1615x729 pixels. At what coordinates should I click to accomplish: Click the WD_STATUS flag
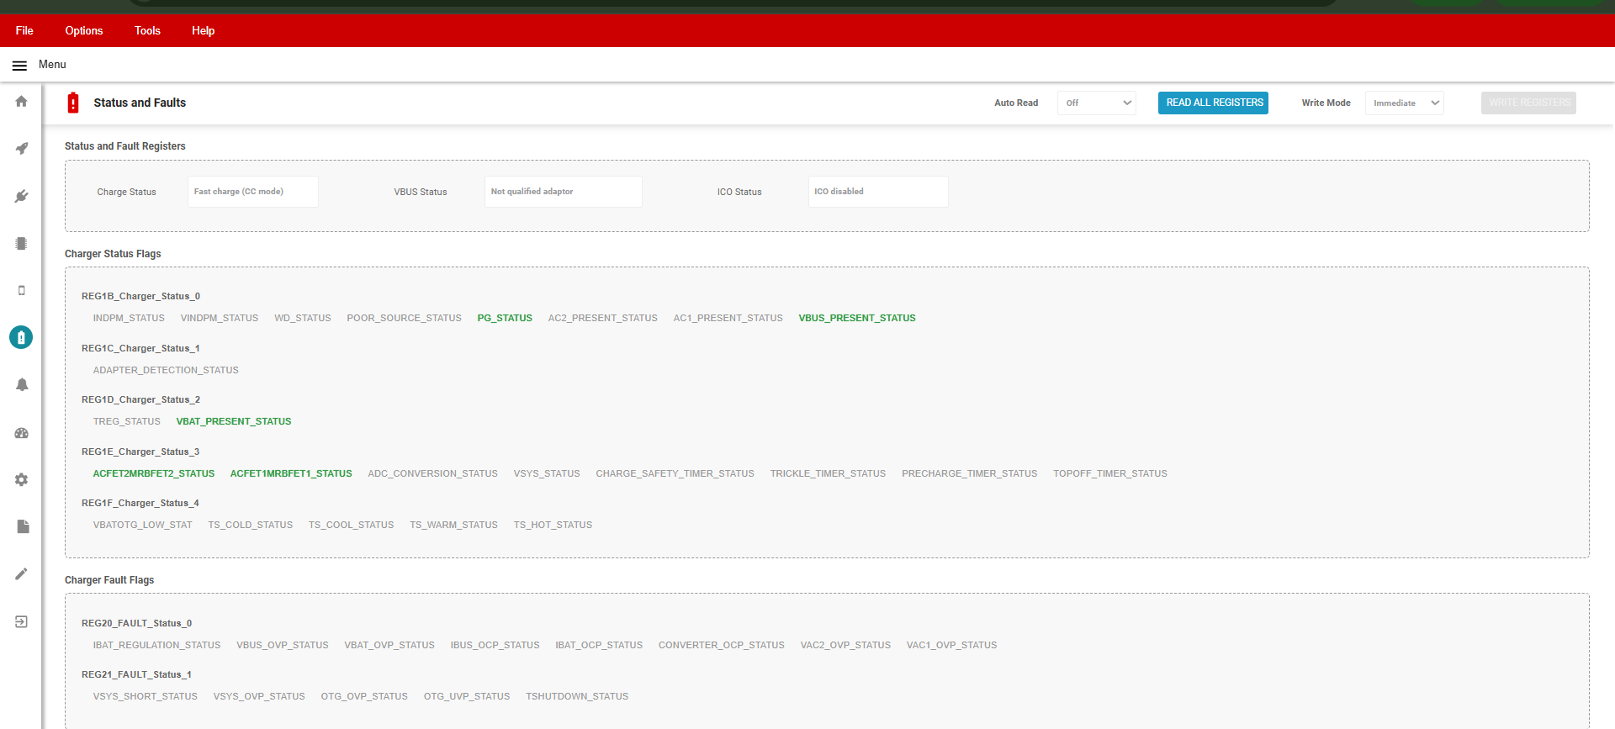[x=303, y=318]
